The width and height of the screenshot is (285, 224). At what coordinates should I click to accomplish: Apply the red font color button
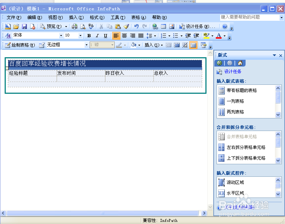click(x=219, y=35)
